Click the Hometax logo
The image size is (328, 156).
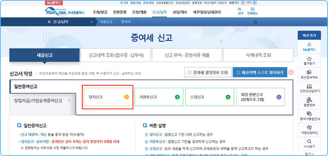click(65, 12)
